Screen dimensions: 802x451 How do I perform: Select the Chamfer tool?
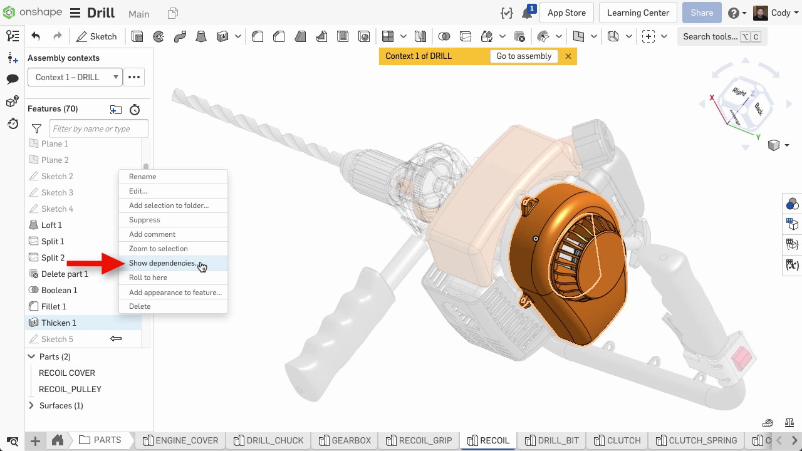point(279,36)
